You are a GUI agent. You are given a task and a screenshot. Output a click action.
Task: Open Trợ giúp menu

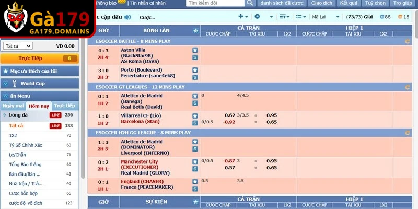point(402,3)
